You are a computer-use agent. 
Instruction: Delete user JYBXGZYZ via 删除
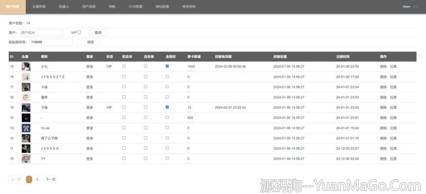click(383, 77)
